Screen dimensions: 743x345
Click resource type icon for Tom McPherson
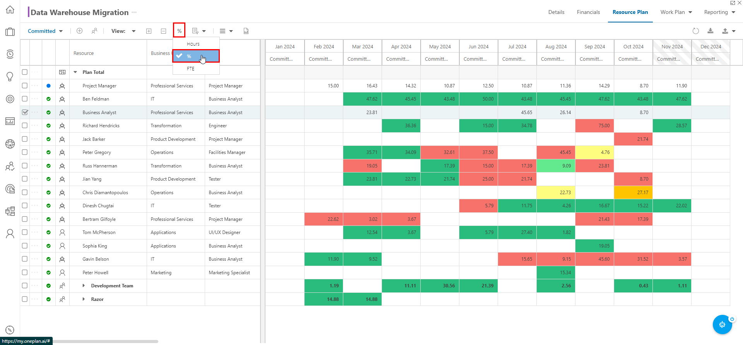tap(62, 232)
